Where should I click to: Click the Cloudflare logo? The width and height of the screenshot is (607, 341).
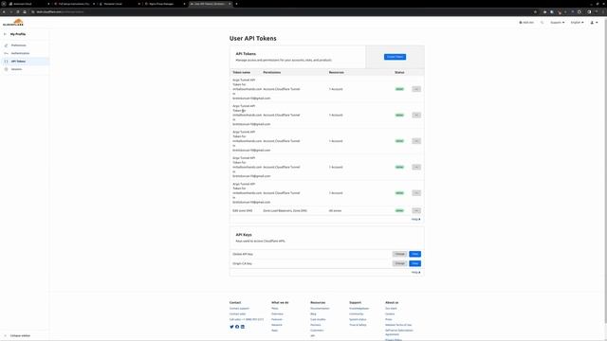pyautogui.click(x=13, y=23)
